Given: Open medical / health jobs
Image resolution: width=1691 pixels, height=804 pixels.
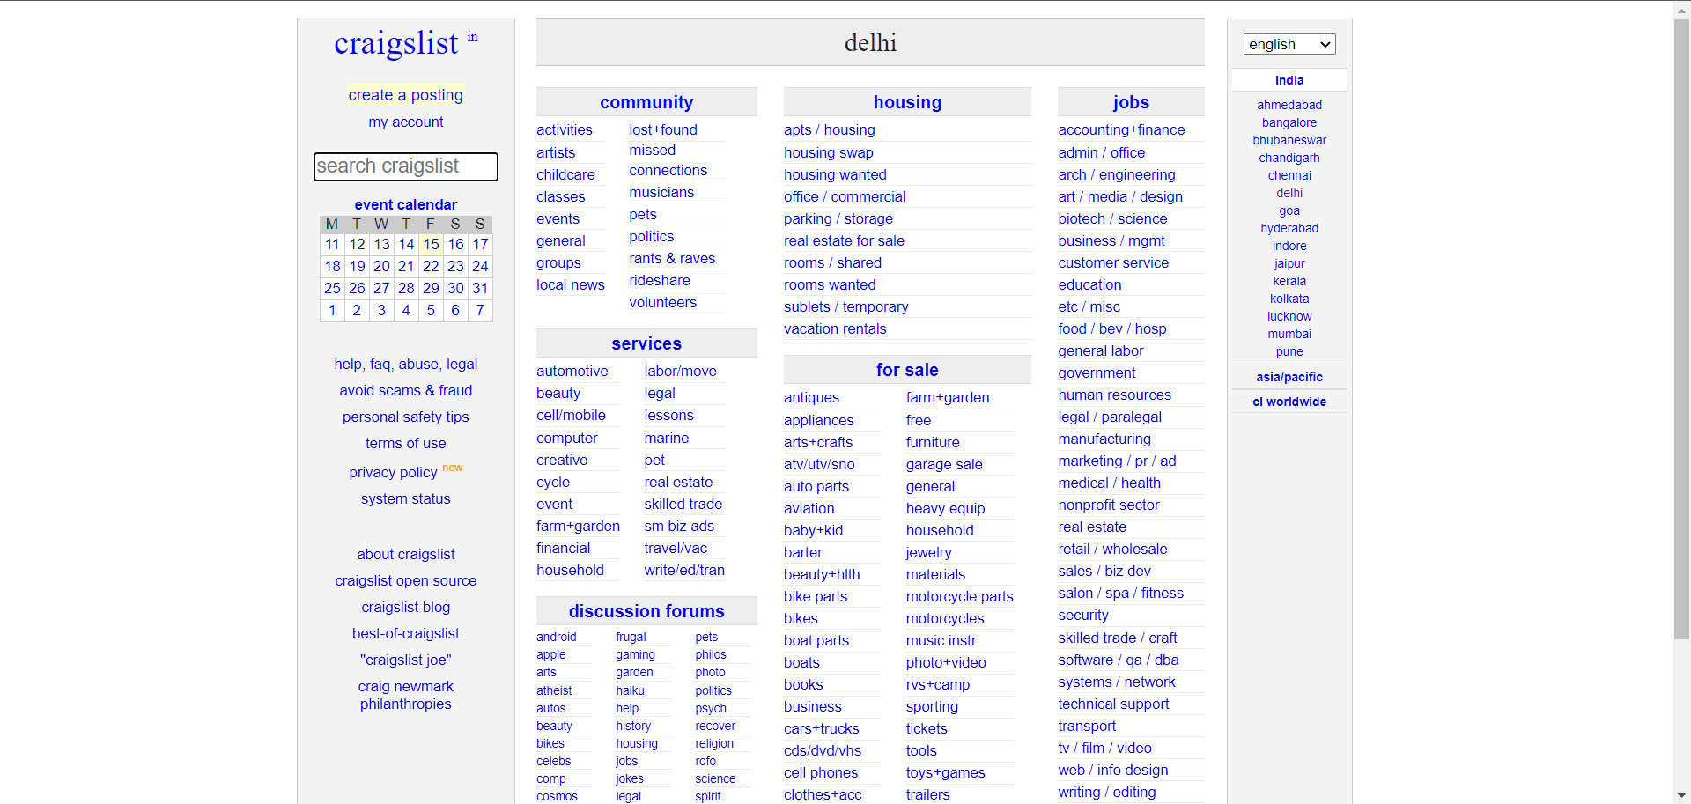Looking at the screenshot, I should point(1110,483).
